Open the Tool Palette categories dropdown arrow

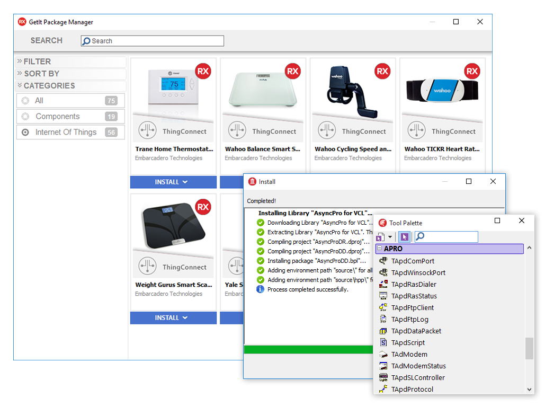(390, 237)
